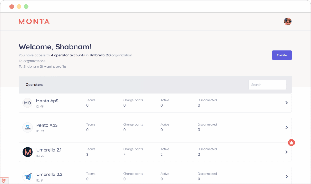The height and width of the screenshot is (184, 311).
Task: Click Active label in Pento ApS row
Action: [x=165, y=124]
